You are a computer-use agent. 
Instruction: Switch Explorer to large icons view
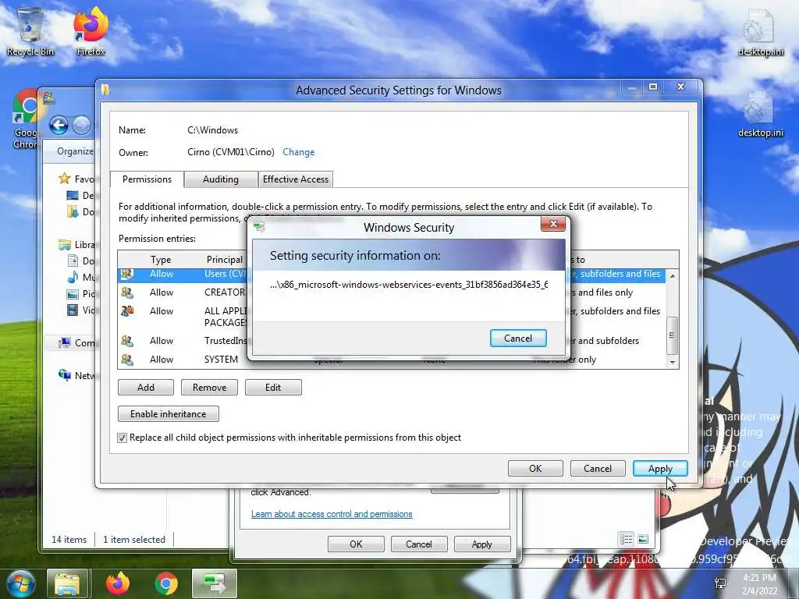[643, 539]
